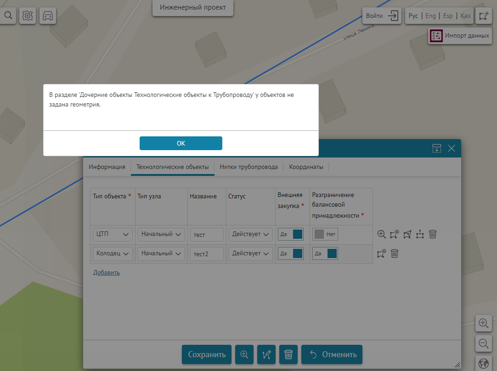Viewport: 497px width, 371px height.
Task: Open the ЦТП object type dropdown
Action: click(113, 234)
